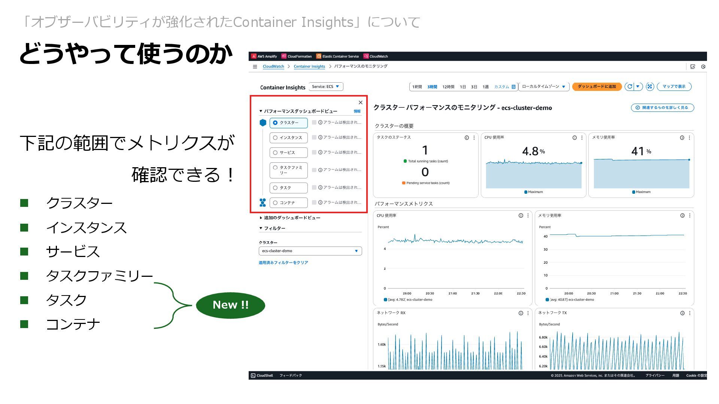Open the AWS Amplify shortcut icon

[x=254, y=56]
